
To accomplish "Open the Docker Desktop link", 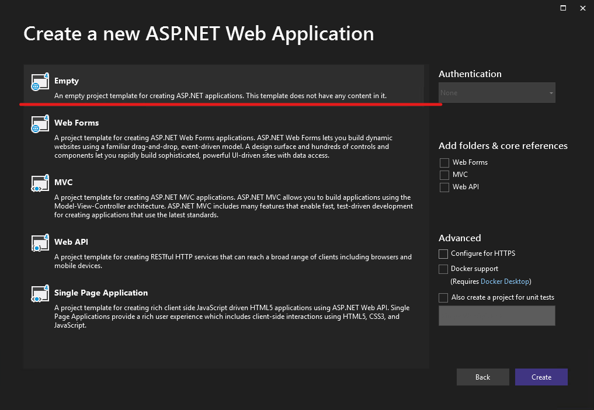I will [x=505, y=282].
